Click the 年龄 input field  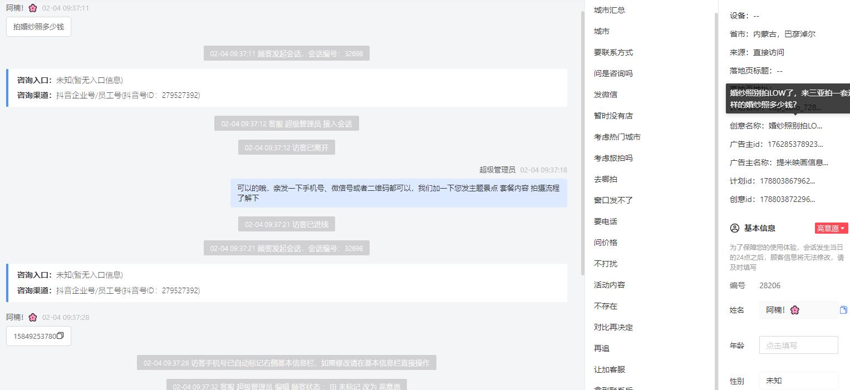798,345
